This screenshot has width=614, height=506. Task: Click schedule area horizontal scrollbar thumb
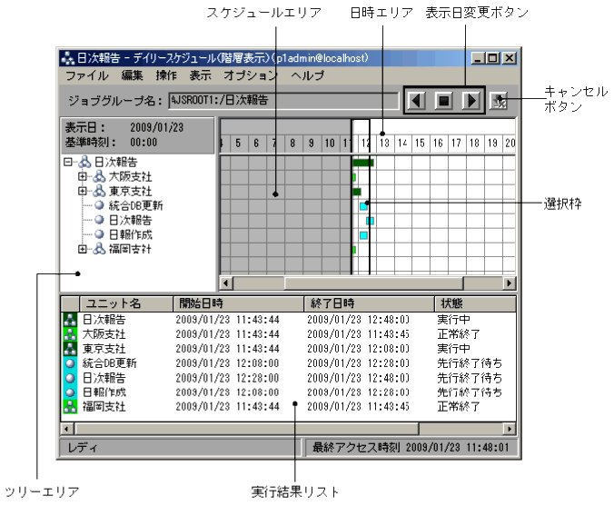click(x=374, y=283)
